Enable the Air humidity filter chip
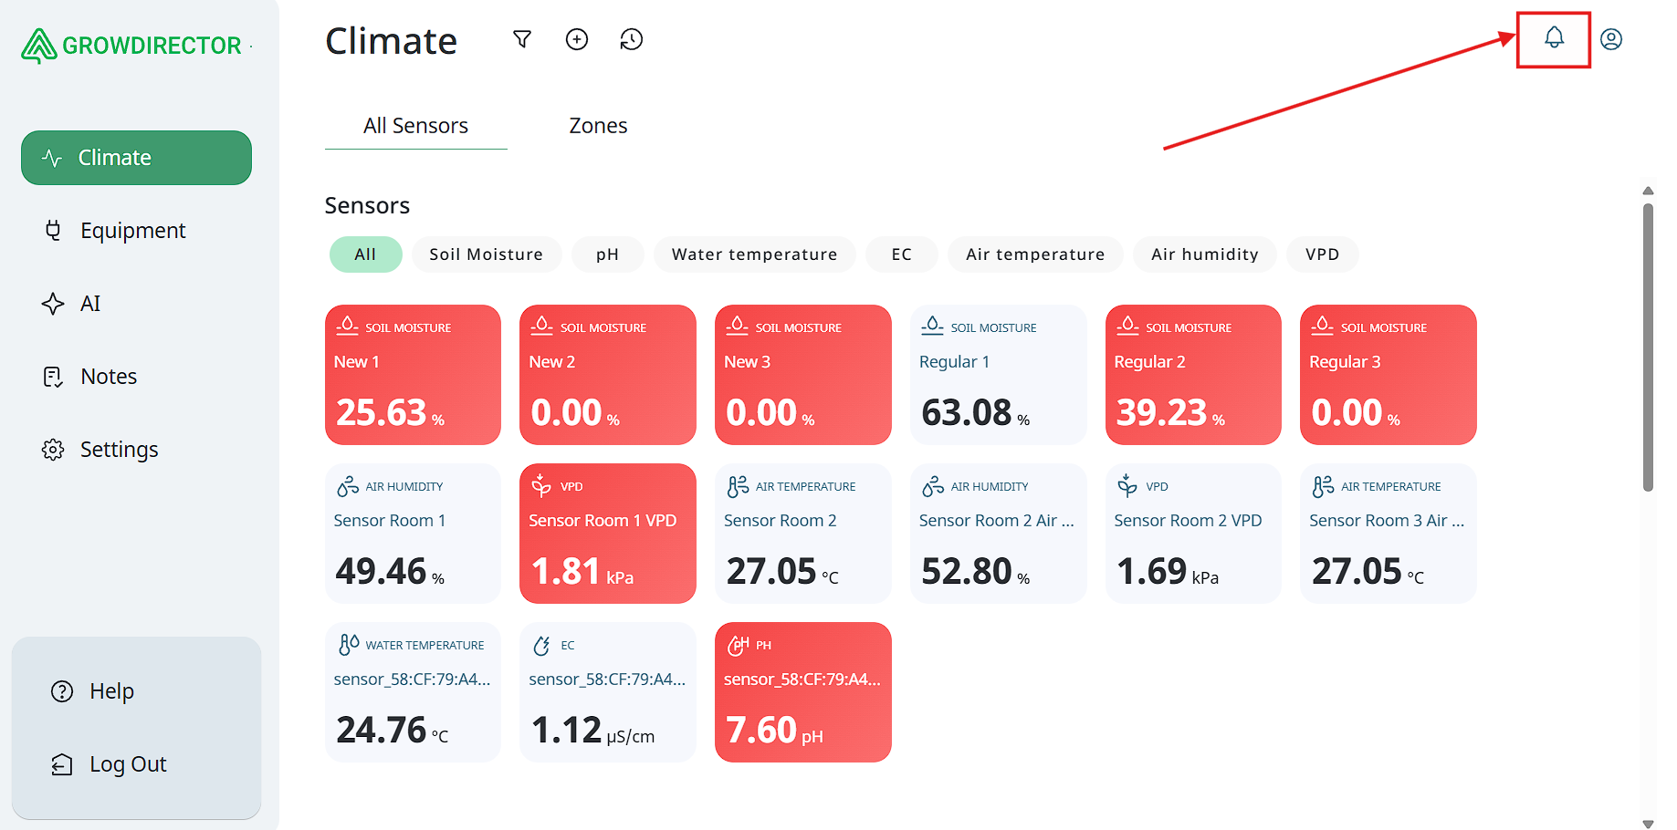 [1204, 254]
